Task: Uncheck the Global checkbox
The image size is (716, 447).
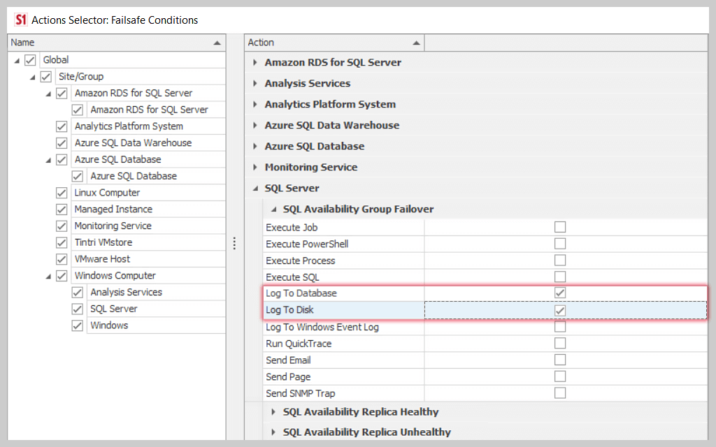Action: 29,59
